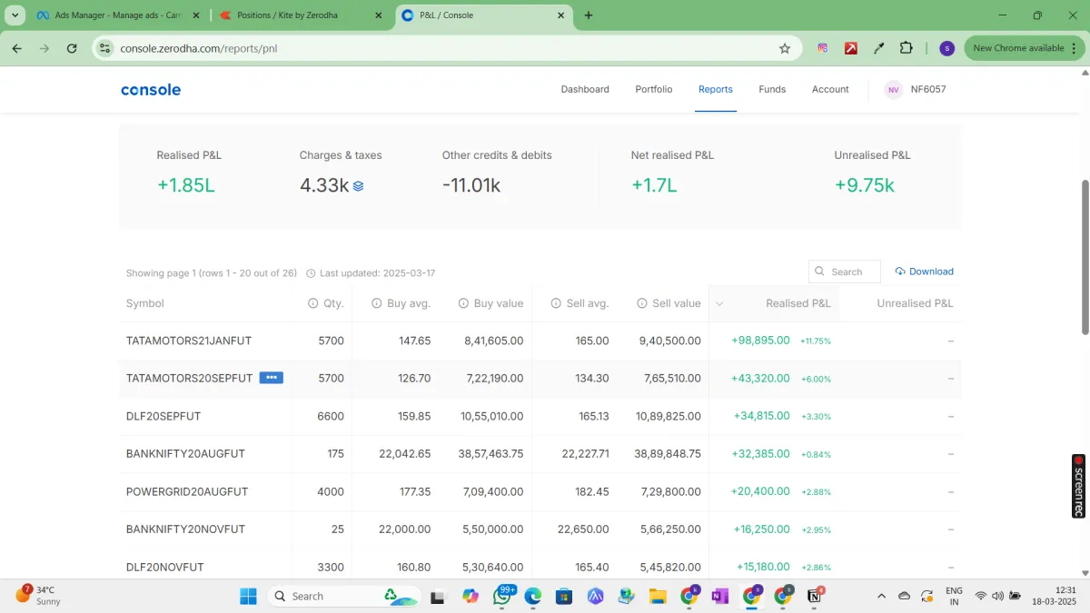Open the Sell avg. column info icon

tap(556, 303)
